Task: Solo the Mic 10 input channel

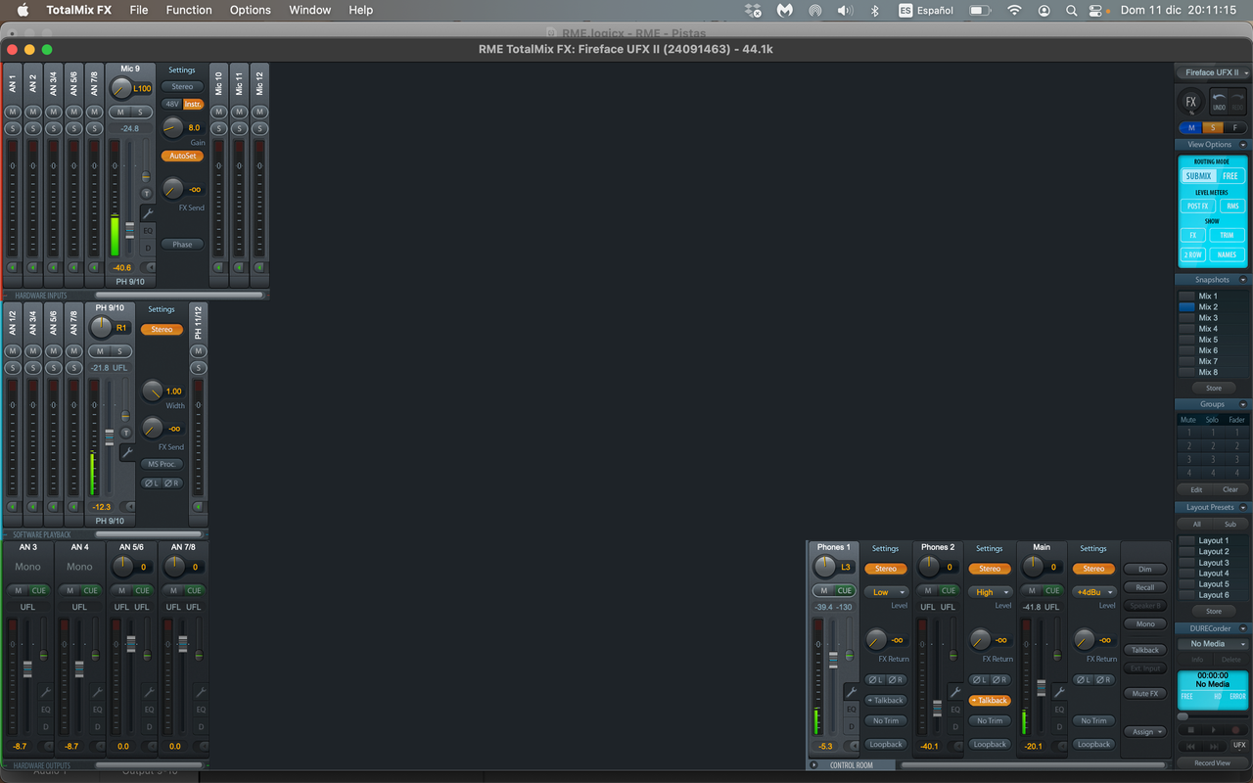Action: coord(218,129)
